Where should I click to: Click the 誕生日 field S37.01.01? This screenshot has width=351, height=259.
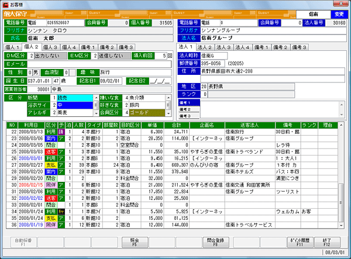point(39,81)
